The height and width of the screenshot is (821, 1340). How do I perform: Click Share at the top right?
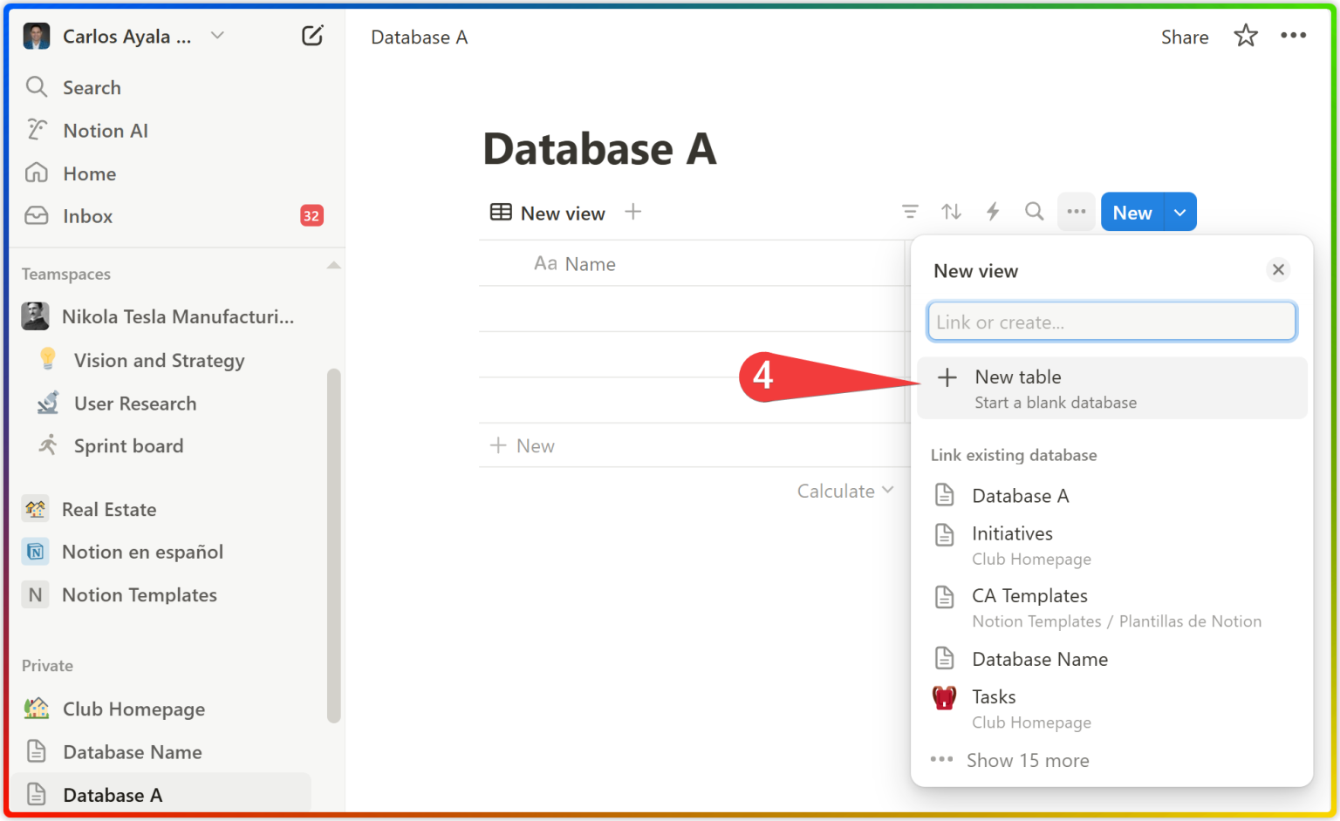tap(1184, 37)
